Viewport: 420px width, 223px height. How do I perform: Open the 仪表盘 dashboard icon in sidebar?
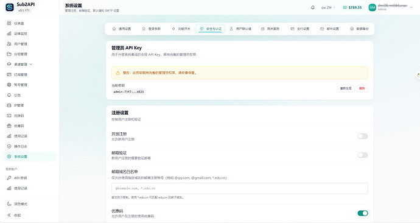(9, 23)
